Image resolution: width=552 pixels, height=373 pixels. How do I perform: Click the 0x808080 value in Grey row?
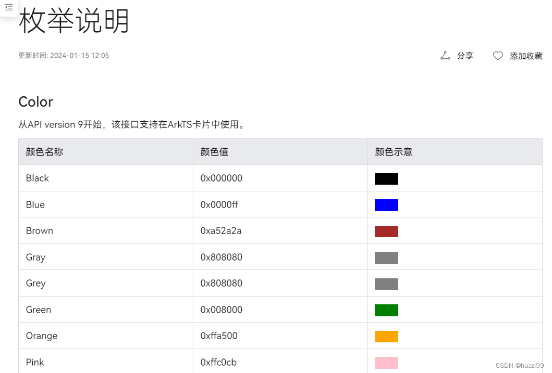[222, 283]
